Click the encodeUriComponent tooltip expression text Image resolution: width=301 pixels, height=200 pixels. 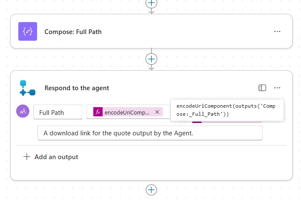(226, 110)
